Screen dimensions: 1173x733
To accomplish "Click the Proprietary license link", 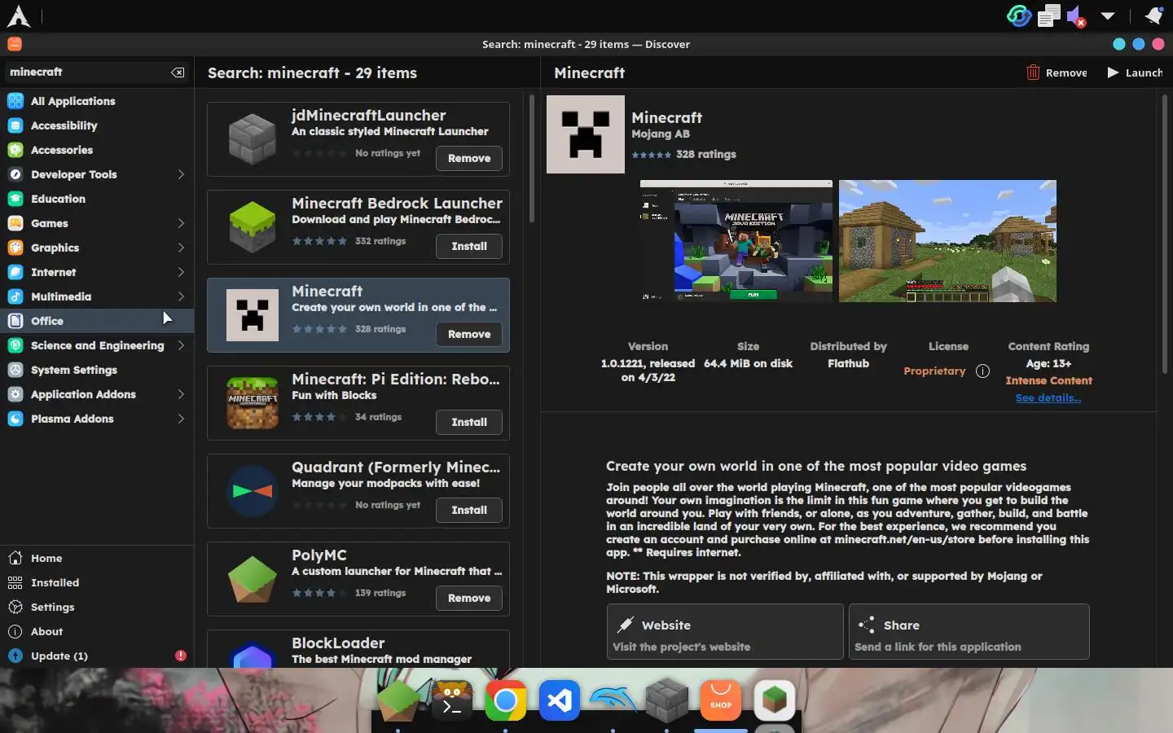I will pyautogui.click(x=934, y=371).
